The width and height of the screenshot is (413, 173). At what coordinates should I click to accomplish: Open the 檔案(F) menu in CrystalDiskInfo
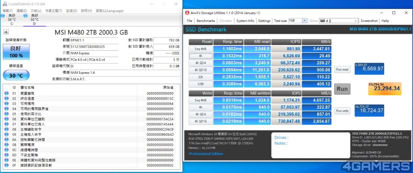8,11
